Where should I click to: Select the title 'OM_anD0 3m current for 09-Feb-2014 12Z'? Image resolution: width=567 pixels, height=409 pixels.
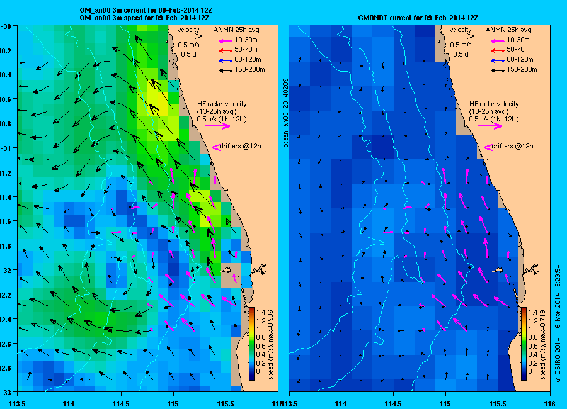(146, 11)
